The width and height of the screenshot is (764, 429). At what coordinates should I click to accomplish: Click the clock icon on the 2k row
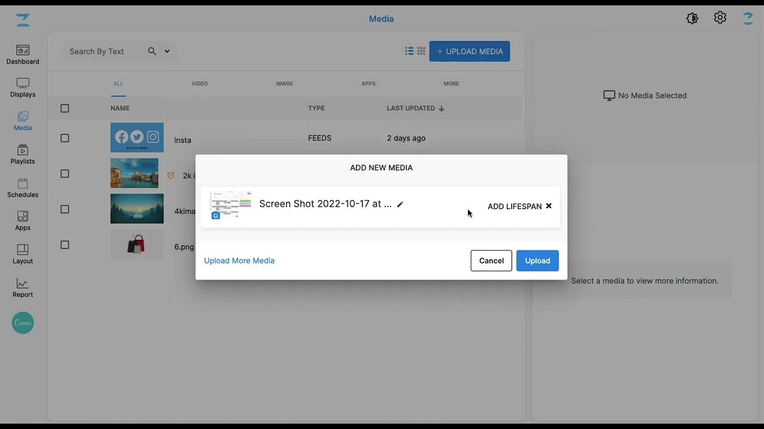coord(171,175)
